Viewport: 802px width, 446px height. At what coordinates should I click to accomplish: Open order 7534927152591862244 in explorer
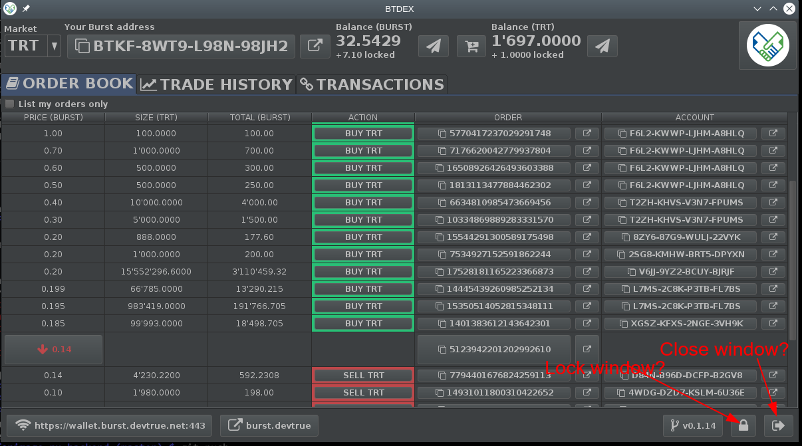587,254
